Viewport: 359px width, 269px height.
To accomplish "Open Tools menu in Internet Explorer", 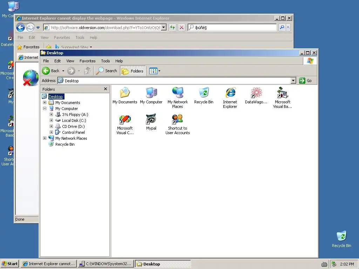I will coord(80,37).
